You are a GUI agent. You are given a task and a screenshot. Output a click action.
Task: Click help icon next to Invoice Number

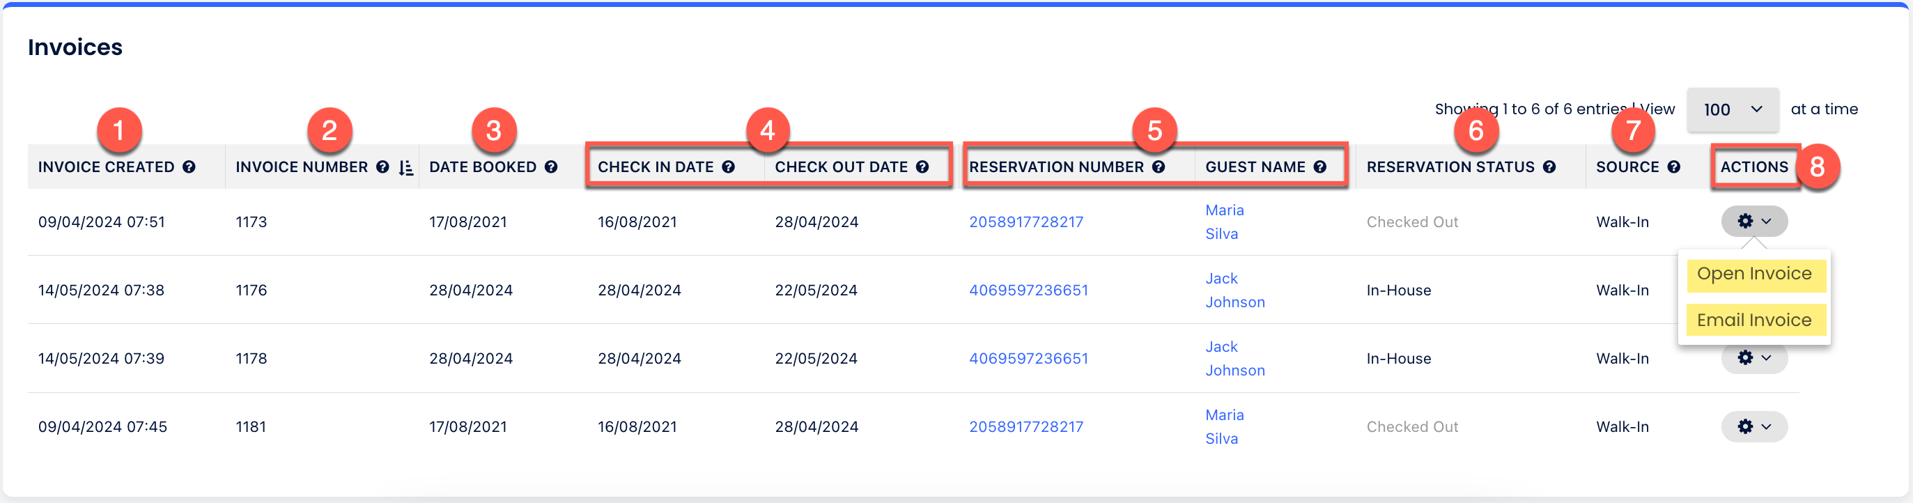pyautogui.click(x=382, y=167)
